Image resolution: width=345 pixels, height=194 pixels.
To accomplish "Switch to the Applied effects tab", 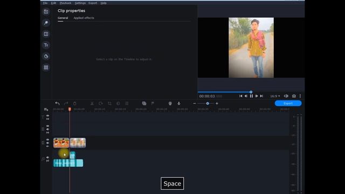I will click(84, 18).
